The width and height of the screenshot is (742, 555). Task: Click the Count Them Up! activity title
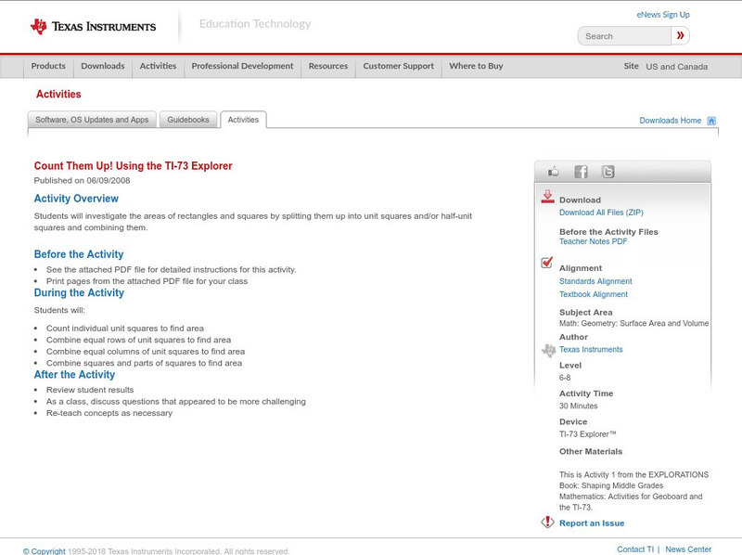tap(133, 166)
